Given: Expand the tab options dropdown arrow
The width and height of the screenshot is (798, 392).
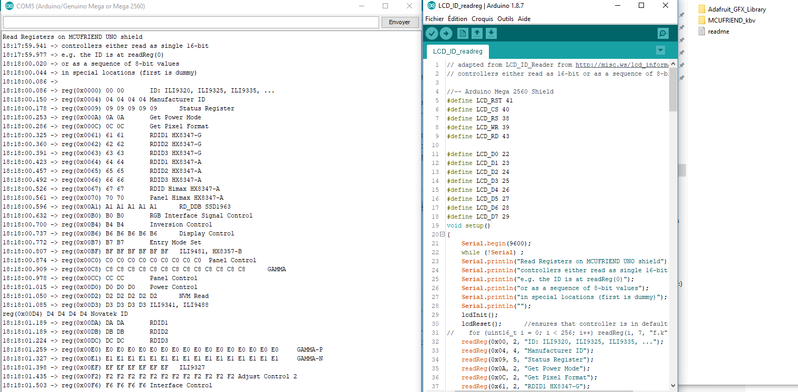Looking at the screenshot, I should click(661, 50).
